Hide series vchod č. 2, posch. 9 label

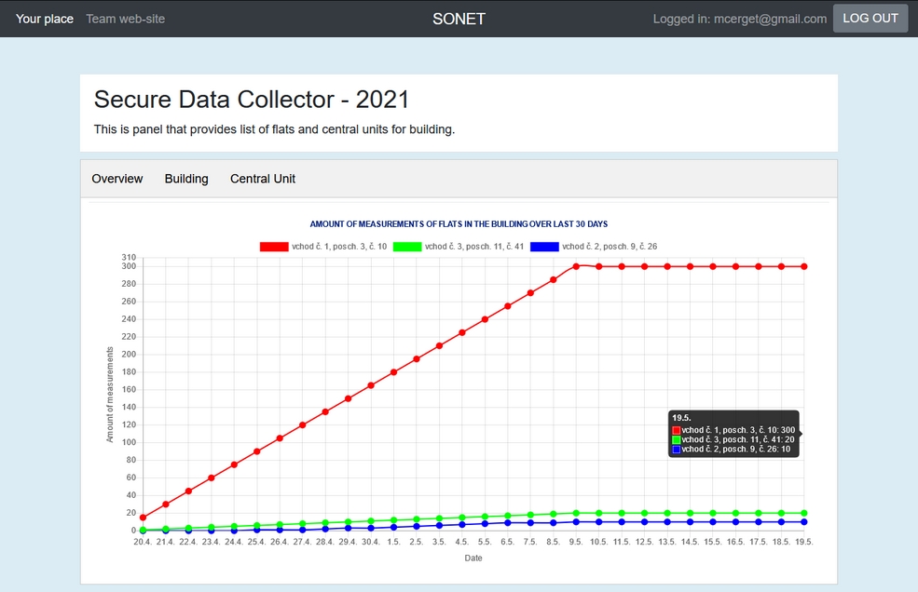[x=609, y=247]
